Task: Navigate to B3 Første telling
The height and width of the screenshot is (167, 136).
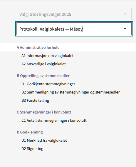Action: [35, 100]
